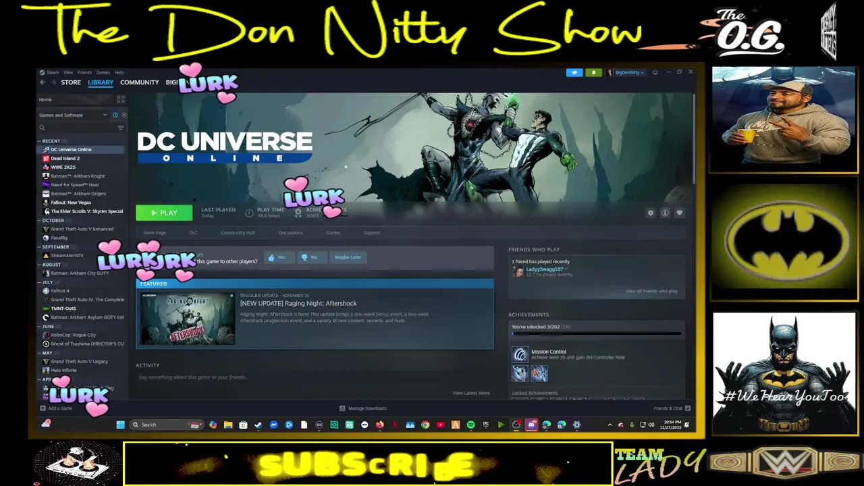Open the BigDonNitty account dropdown

pos(627,72)
